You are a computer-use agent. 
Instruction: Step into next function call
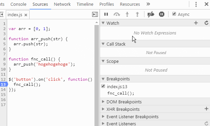pyautogui.click(x=127, y=14)
